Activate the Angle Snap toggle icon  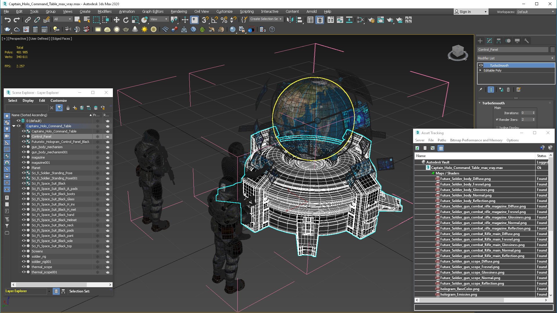tap(214, 20)
